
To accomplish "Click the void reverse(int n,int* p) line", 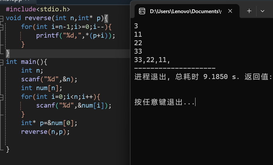I will (57, 18).
